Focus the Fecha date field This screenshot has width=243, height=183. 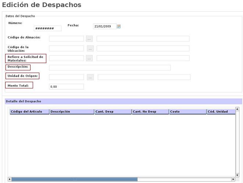[104, 26]
